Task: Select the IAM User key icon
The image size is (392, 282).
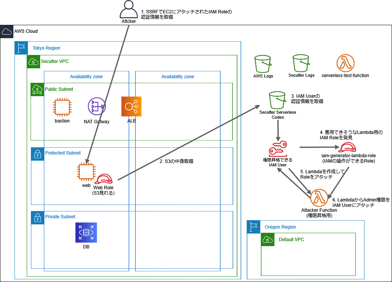Action: pyautogui.click(x=278, y=148)
